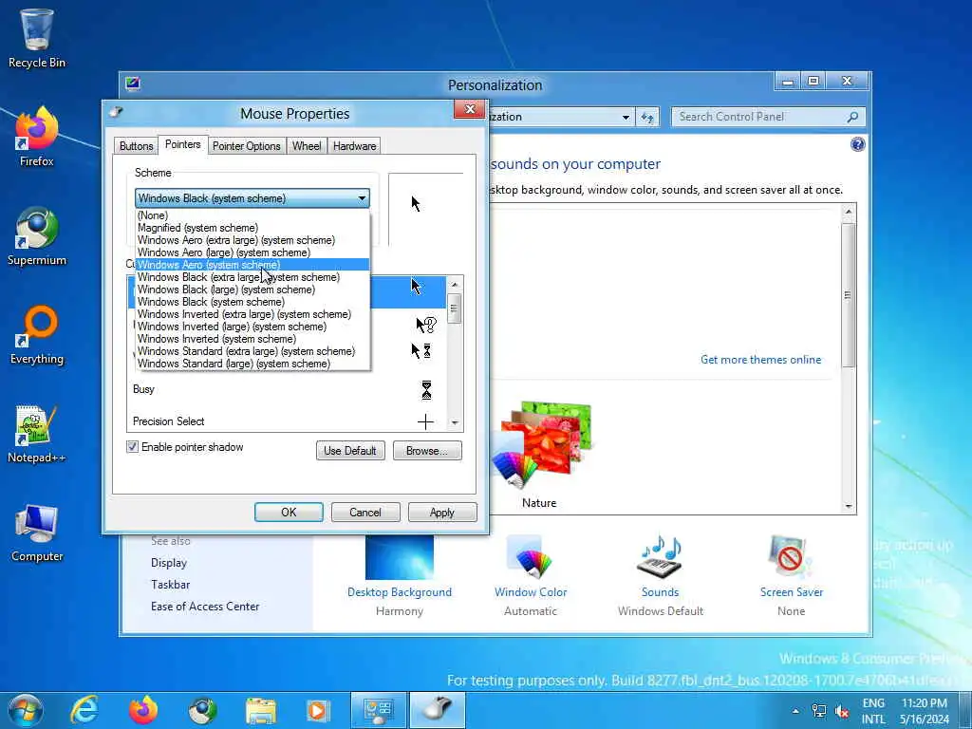This screenshot has height=729, width=972.
Task: Open the Supermium desktop shortcut
Action: click(x=37, y=235)
